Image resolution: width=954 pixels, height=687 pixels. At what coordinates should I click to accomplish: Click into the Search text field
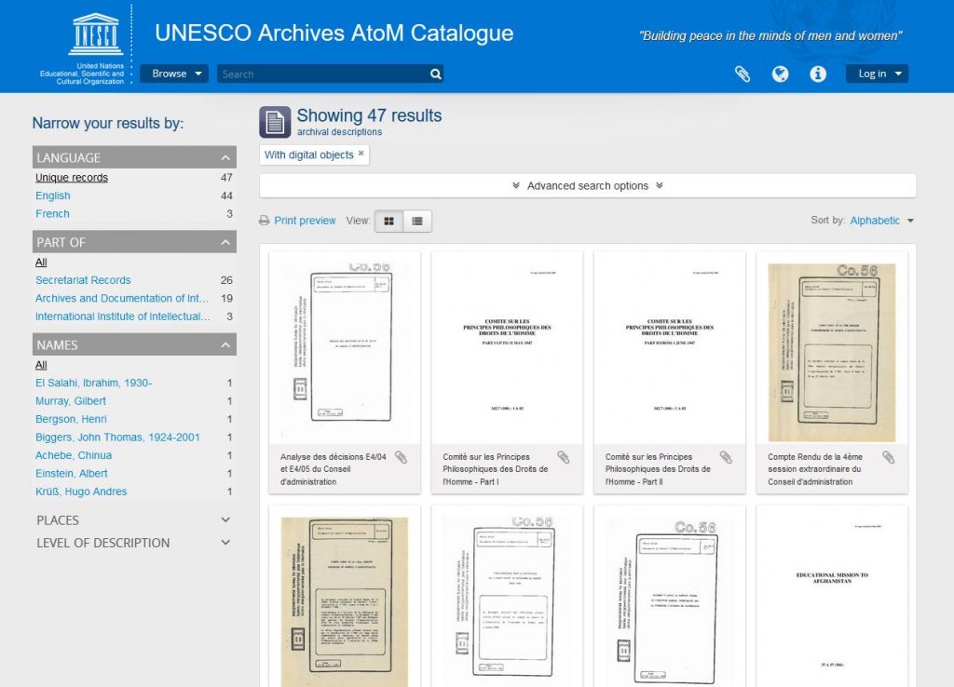click(x=321, y=74)
